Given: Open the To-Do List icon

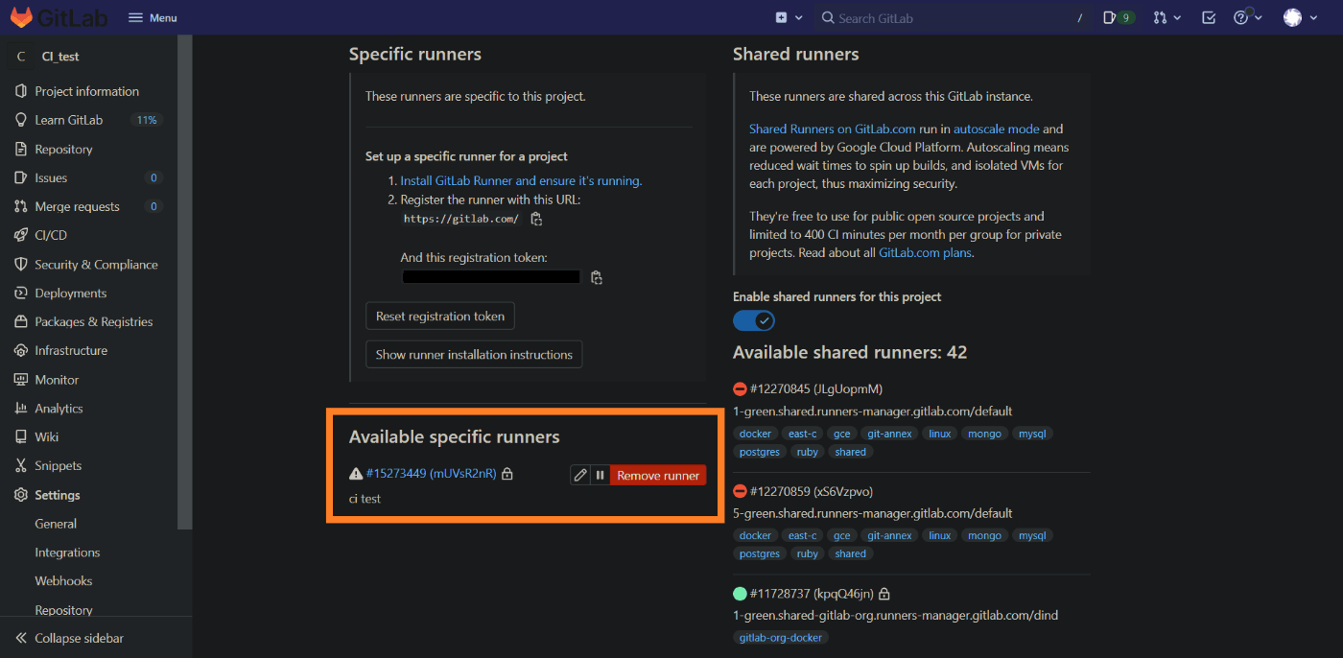Looking at the screenshot, I should coord(1209,17).
